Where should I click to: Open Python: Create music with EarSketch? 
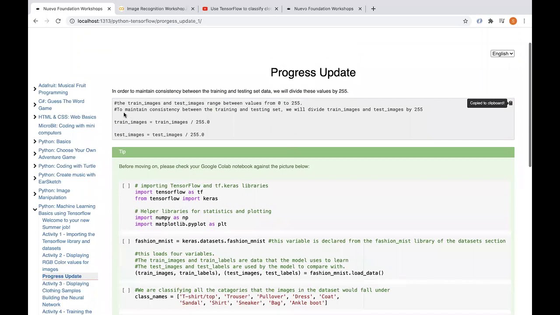pyautogui.click(x=66, y=178)
